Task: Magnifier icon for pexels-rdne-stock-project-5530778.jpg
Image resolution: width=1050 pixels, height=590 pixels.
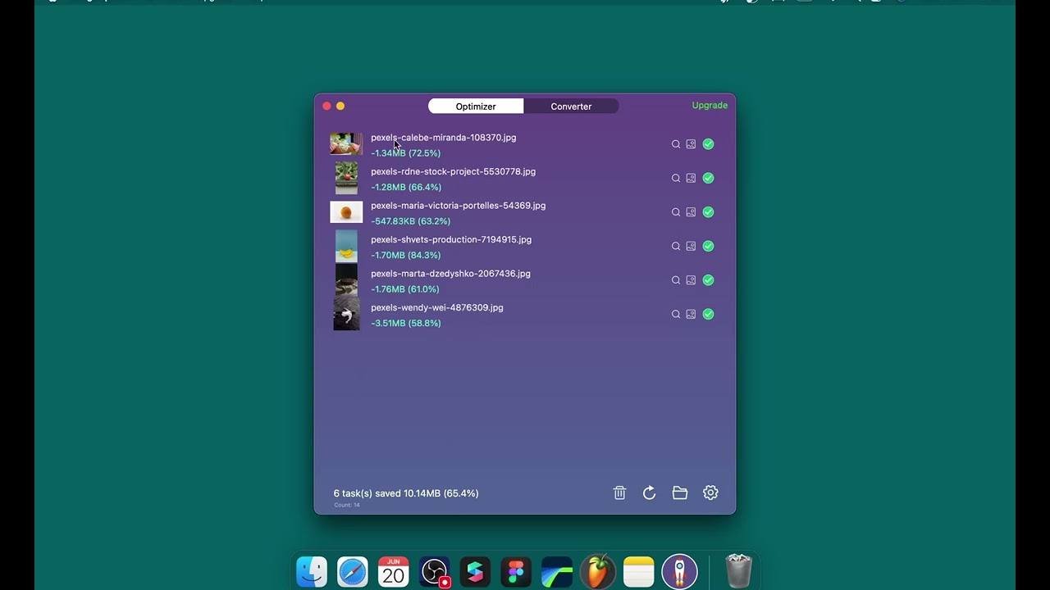Action: click(676, 178)
